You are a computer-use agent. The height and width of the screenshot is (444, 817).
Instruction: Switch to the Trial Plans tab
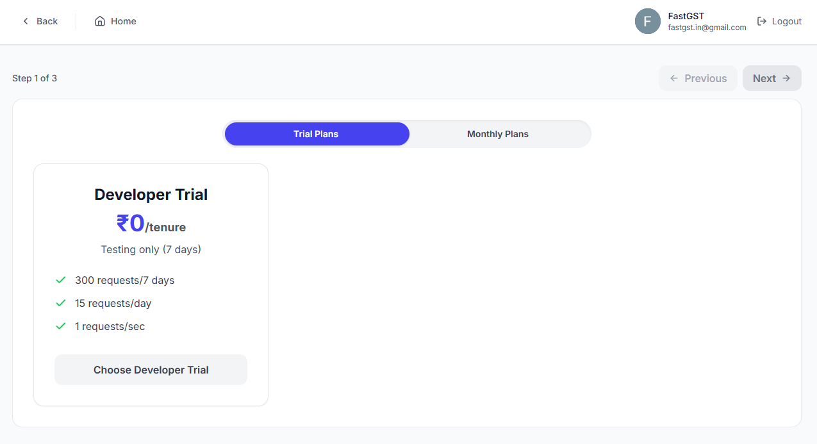[x=317, y=134]
